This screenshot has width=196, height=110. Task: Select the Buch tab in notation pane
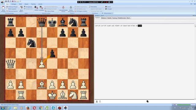pos(128,18)
